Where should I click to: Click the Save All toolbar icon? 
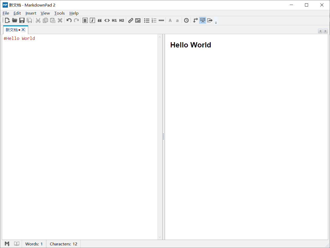[30, 20]
